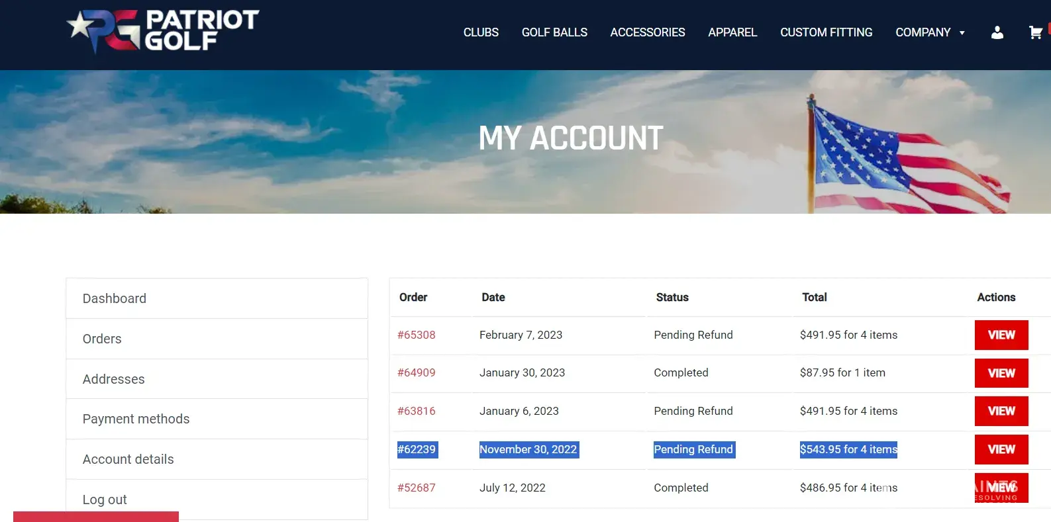Go to Addresses in the sidebar
The image size is (1051, 522).
113,379
